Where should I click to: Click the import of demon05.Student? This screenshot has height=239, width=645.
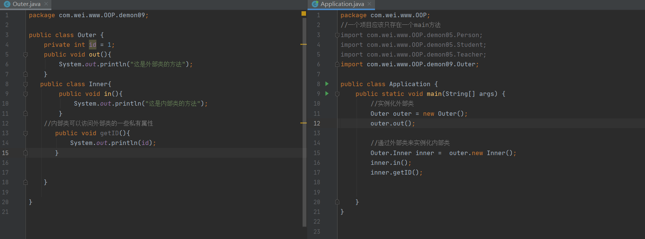413,45
